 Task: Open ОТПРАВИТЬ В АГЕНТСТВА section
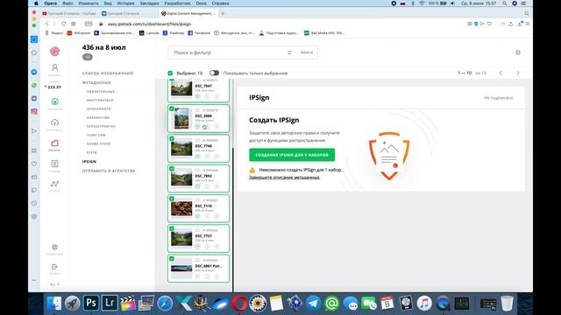[109, 171]
